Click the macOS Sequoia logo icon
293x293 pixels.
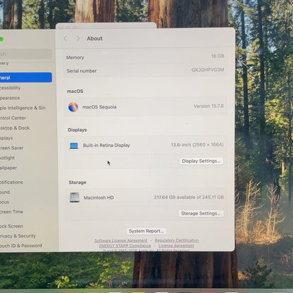click(x=73, y=107)
